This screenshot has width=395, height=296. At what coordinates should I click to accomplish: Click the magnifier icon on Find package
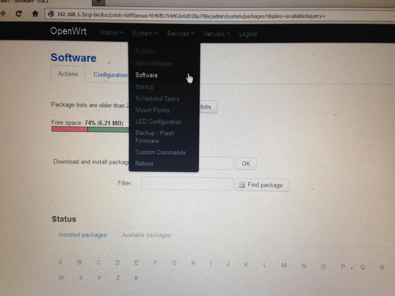pos(242,185)
